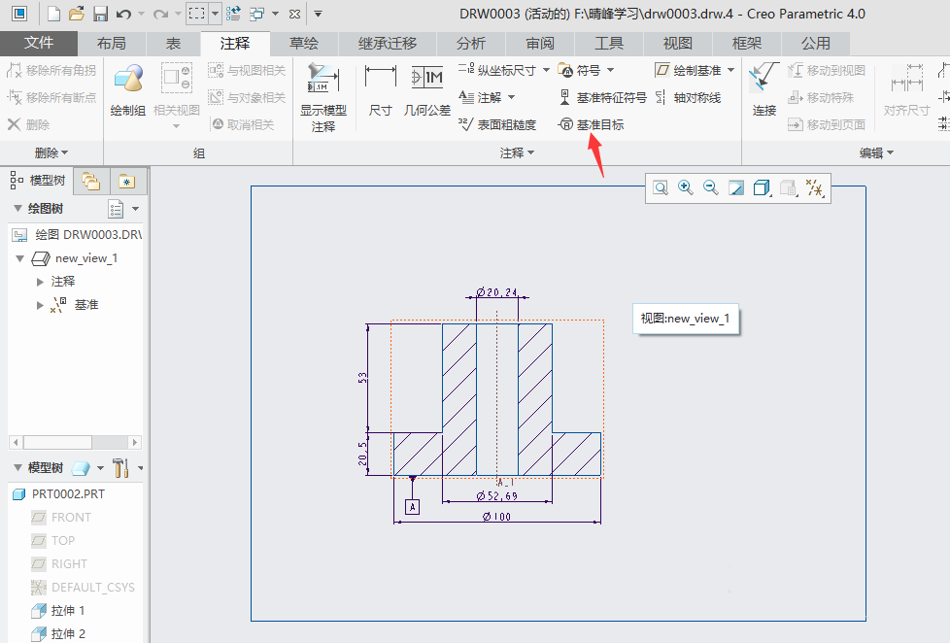Click the refit zoom icon in graphics toolbar

[661, 187]
